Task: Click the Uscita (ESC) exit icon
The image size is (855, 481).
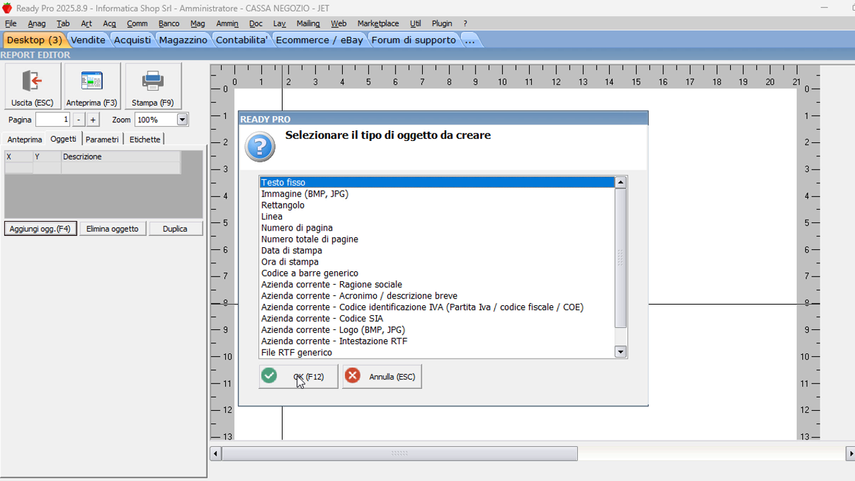Action: click(32, 82)
